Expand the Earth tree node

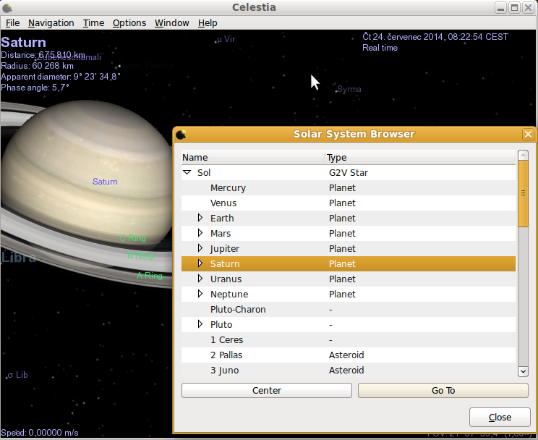click(x=200, y=218)
